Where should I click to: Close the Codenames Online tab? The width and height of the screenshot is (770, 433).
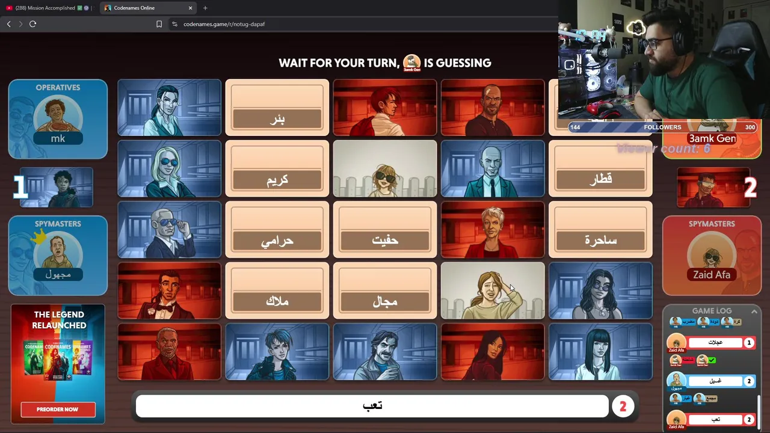(190, 8)
